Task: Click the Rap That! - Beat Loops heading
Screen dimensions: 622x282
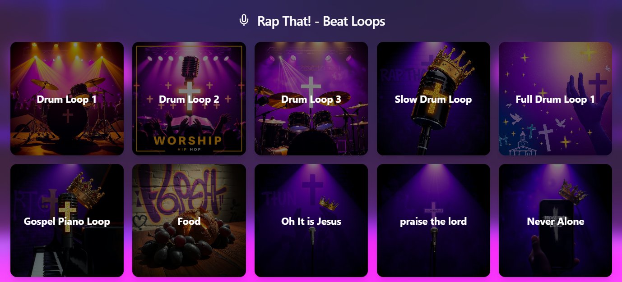Action: click(321, 21)
